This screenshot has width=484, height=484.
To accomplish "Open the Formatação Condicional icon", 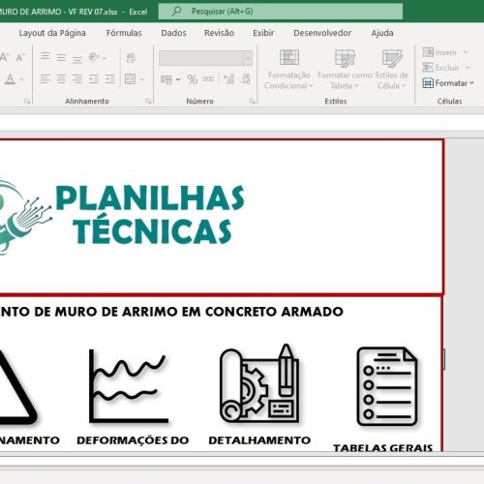I will 289,57.
